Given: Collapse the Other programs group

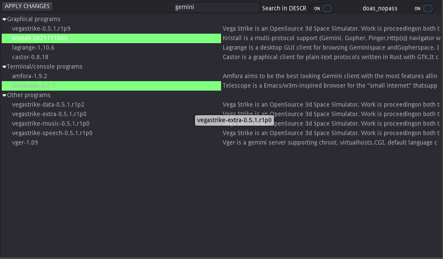Looking at the screenshot, I should (x=4, y=95).
